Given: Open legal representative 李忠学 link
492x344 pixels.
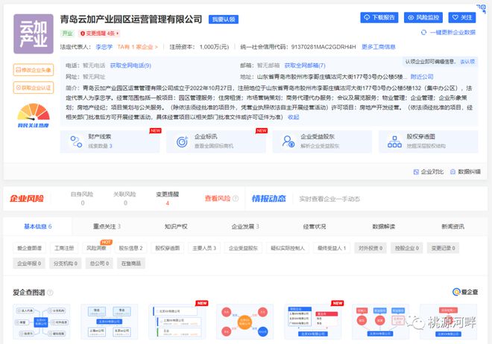Looking at the screenshot, I should (104, 47).
